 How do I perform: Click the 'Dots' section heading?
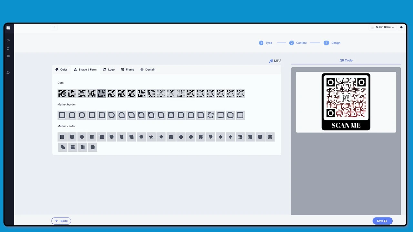coord(61,83)
